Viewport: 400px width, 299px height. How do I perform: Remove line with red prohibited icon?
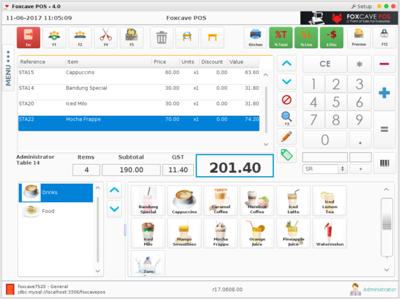pos(287,100)
